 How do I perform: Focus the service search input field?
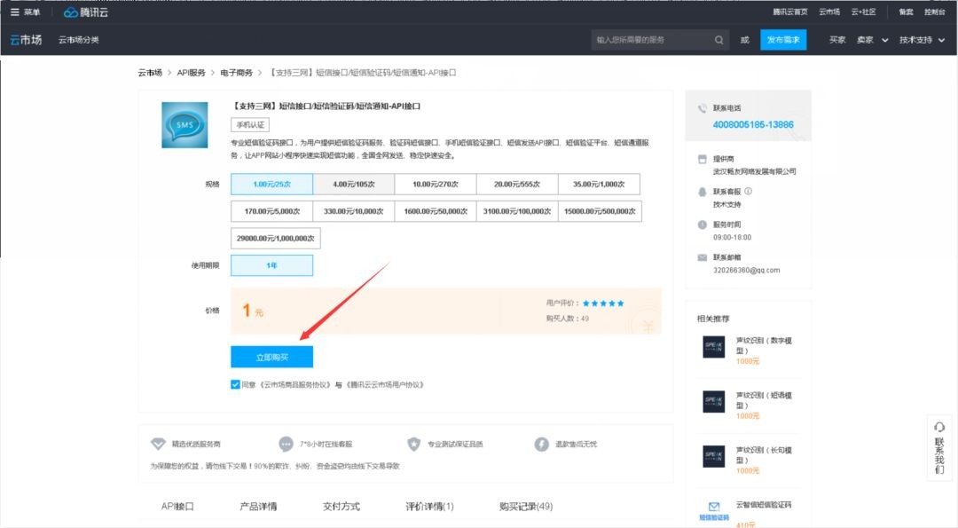click(653, 40)
